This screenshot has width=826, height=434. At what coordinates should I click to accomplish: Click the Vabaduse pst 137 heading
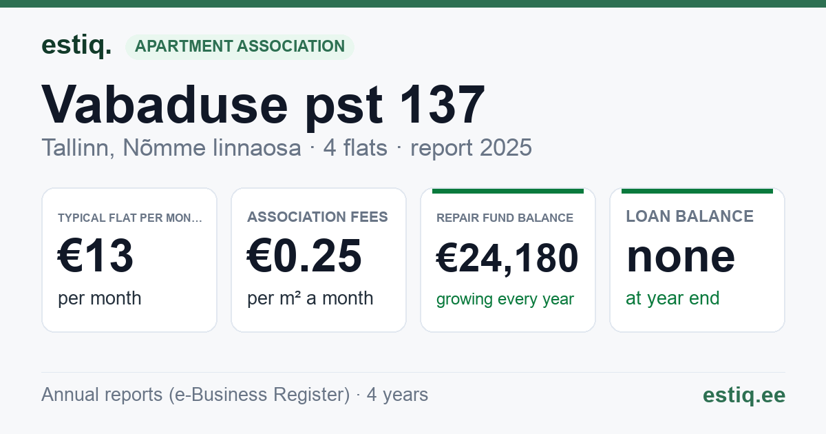click(x=264, y=105)
